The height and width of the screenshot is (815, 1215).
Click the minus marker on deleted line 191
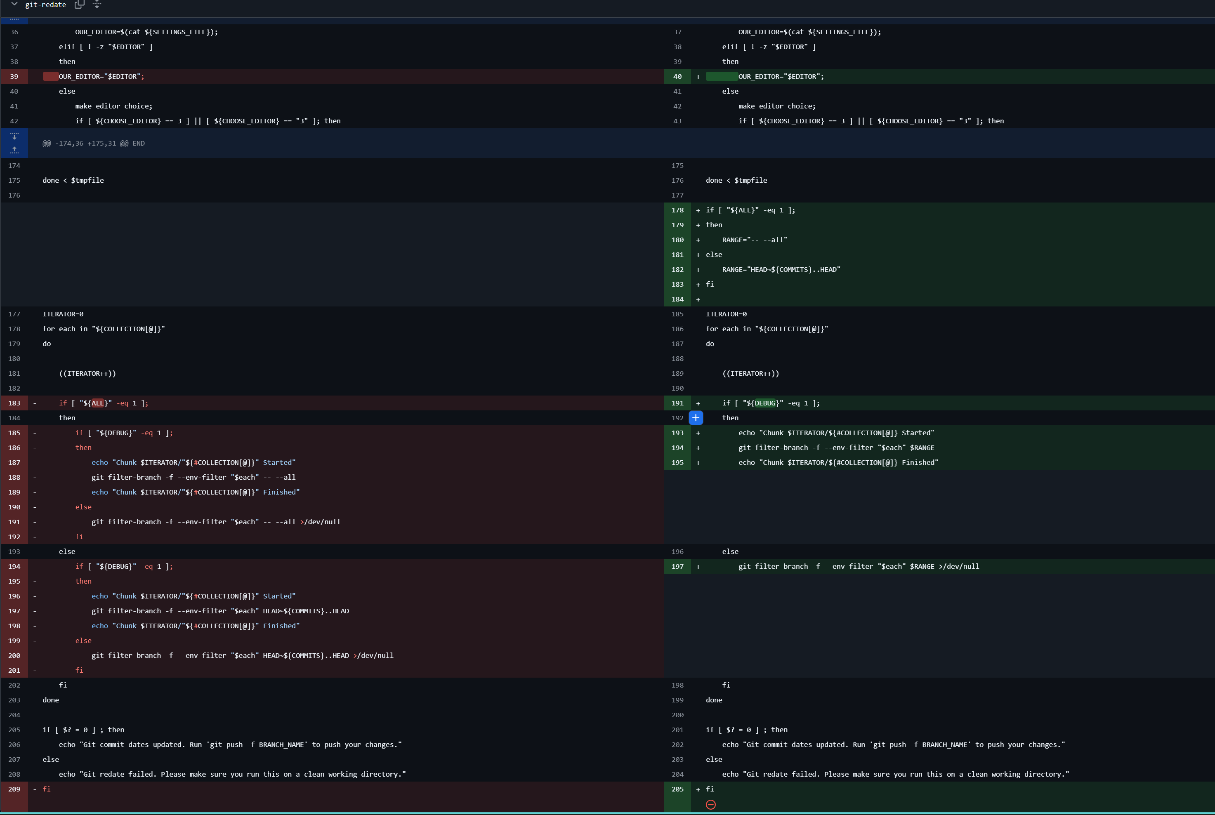[35, 522]
